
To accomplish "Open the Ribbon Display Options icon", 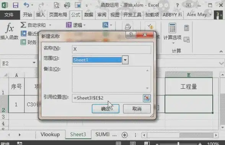I will pos(188,5).
